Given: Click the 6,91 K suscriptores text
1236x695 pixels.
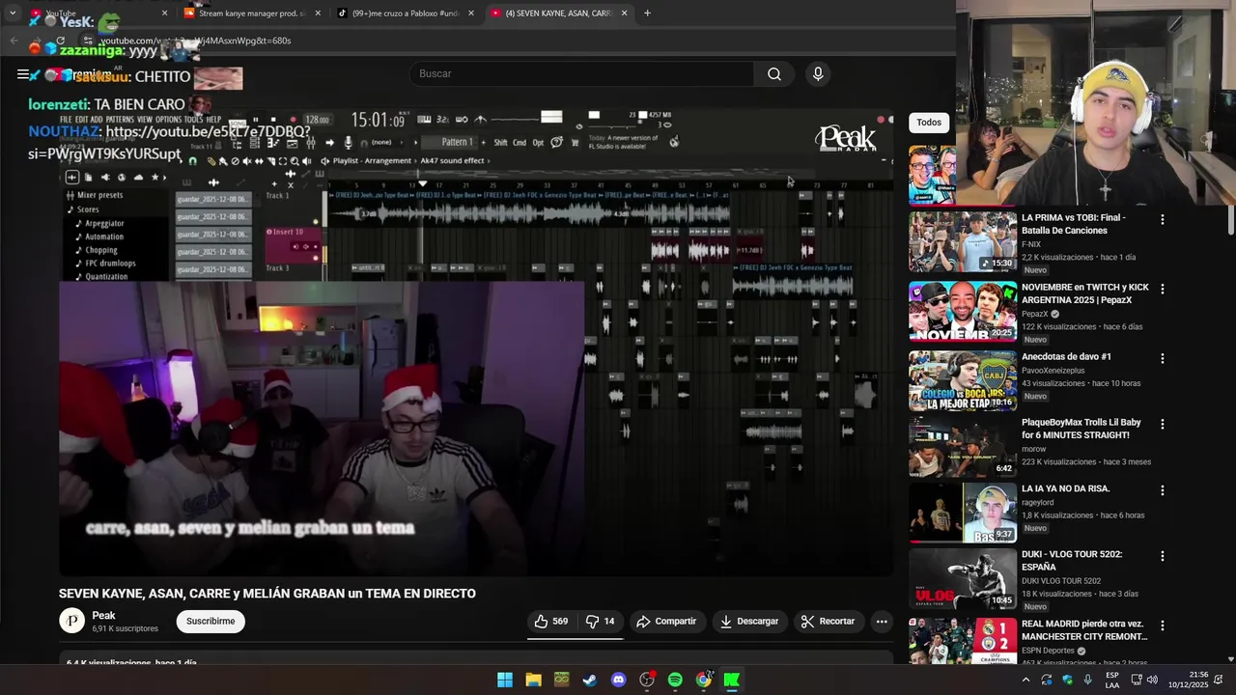Looking at the screenshot, I should pos(125,629).
